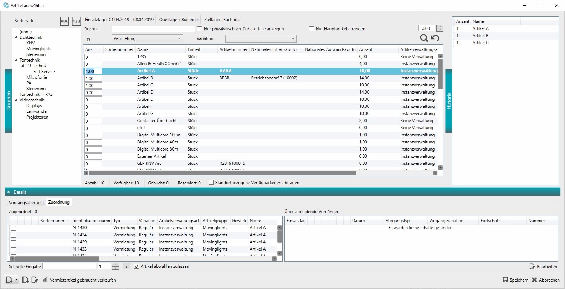This screenshot has width=565, height=289.
Task: Select the Container Überbucht row
Action: [261, 121]
